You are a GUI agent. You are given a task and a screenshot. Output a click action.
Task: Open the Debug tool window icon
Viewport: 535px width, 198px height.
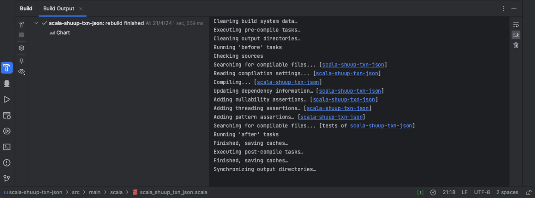tap(7, 84)
